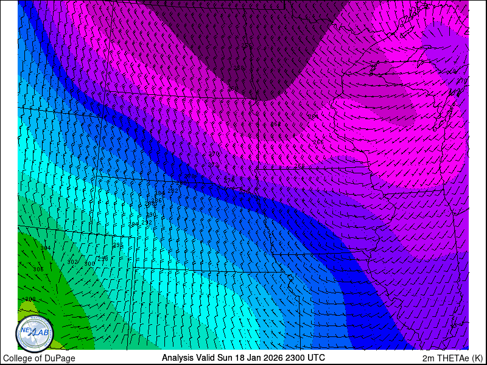The height and width of the screenshot is (365, 487).
Task: Click the "2m THETAe (K)" label
Action: (453, 357)
